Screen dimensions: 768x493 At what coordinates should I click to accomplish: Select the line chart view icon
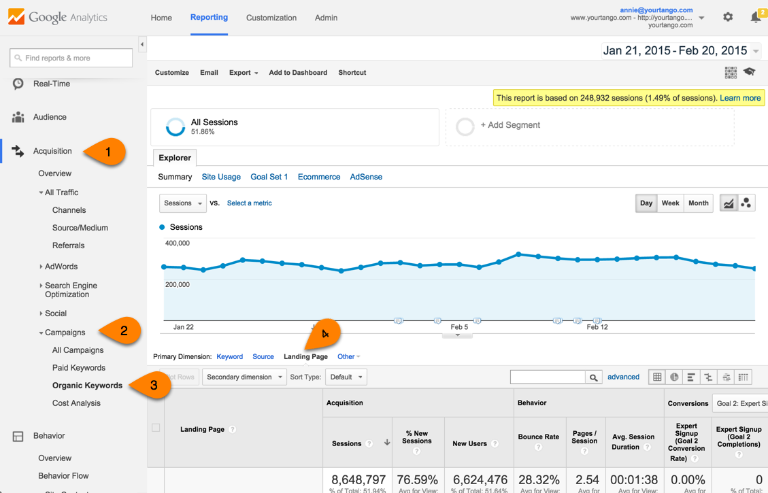pos(729,203)
